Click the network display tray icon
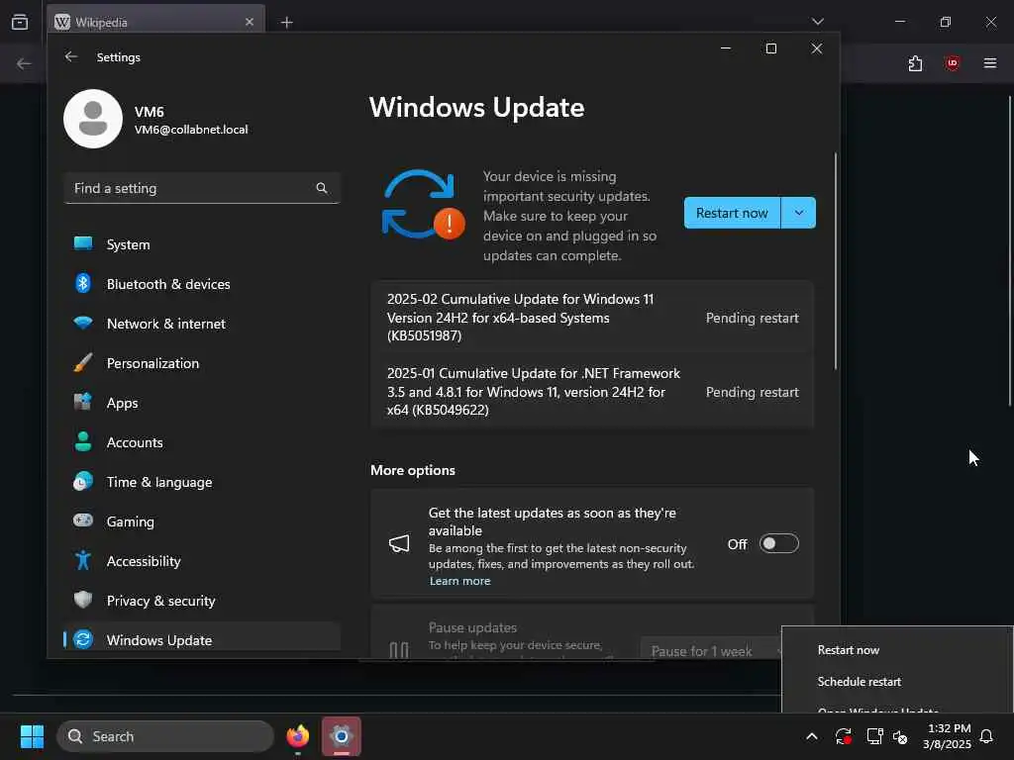The image size is (1014, 760). (874, 736)
